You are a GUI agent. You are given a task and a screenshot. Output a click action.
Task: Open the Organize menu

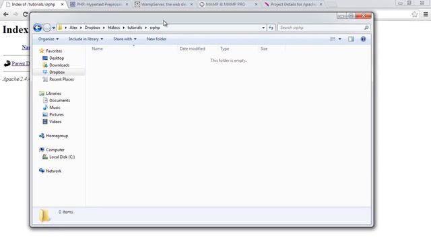pyautogui.click(x=48, y=39)
